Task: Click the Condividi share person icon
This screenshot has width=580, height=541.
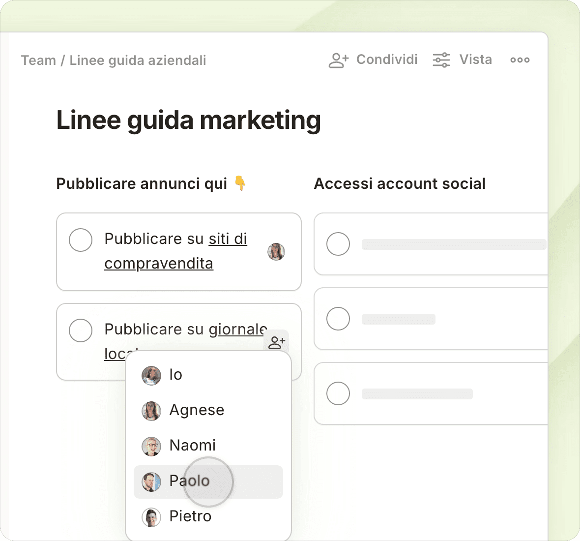Action: click(x=339, y=60)
